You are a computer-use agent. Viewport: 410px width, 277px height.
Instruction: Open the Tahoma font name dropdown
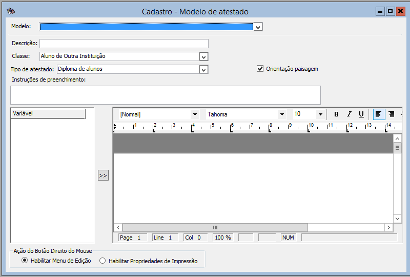281,114
